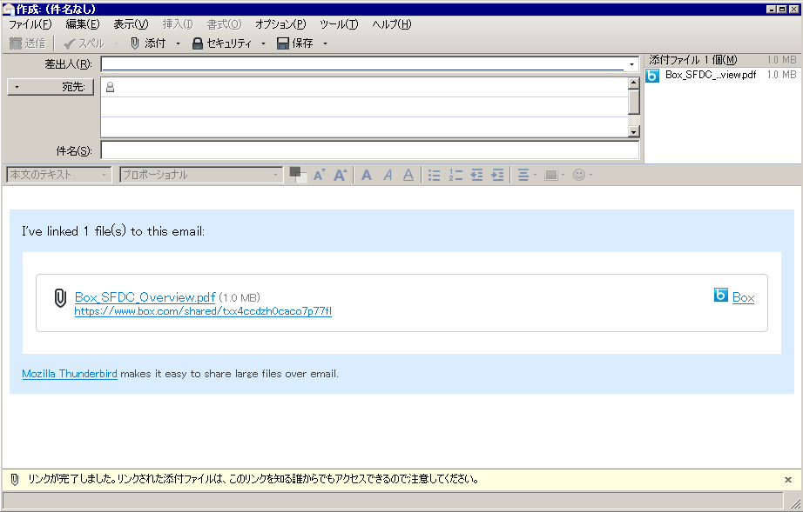The height and width of the screenshot is (512, 803).
Task: Click the increase font size icon
Action: pyautogui.click(x=340, y=175)
